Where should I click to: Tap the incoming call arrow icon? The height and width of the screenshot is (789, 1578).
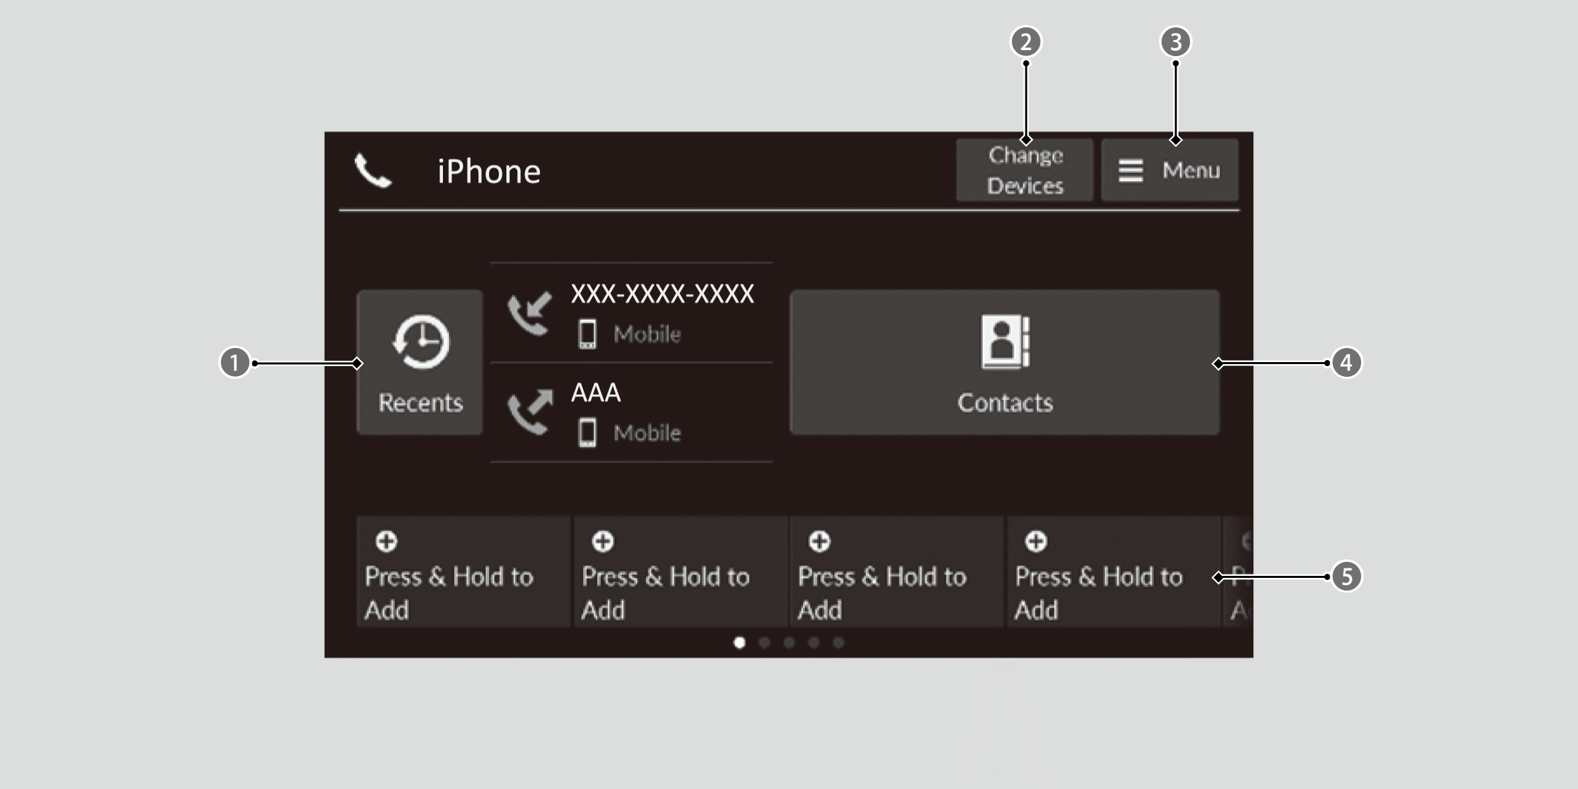click(530, 313)
